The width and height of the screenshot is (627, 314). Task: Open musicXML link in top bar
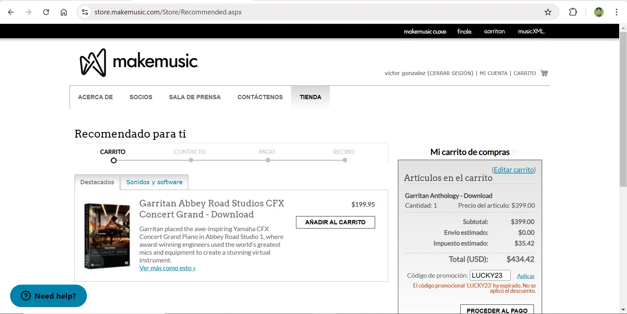pos(532,31)
